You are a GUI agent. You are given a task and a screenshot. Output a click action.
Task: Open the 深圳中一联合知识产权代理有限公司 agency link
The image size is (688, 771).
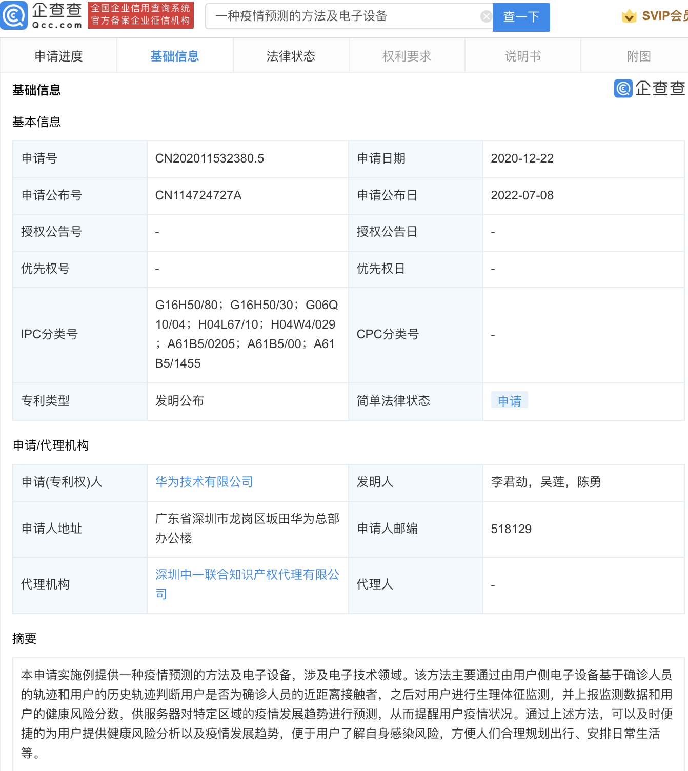247,584
